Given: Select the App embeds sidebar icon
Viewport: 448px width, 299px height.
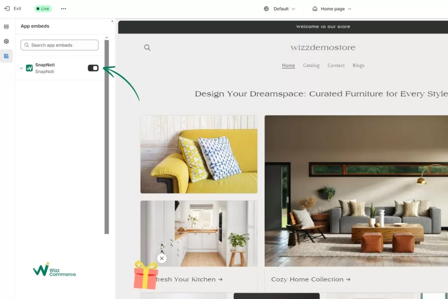Looking at the screenshot, I should [x=6, y=56].
